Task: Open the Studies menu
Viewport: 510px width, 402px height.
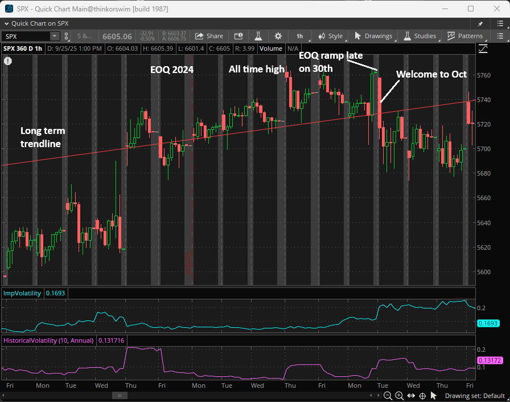Action: pyautogui.click(x=420, y=36)
